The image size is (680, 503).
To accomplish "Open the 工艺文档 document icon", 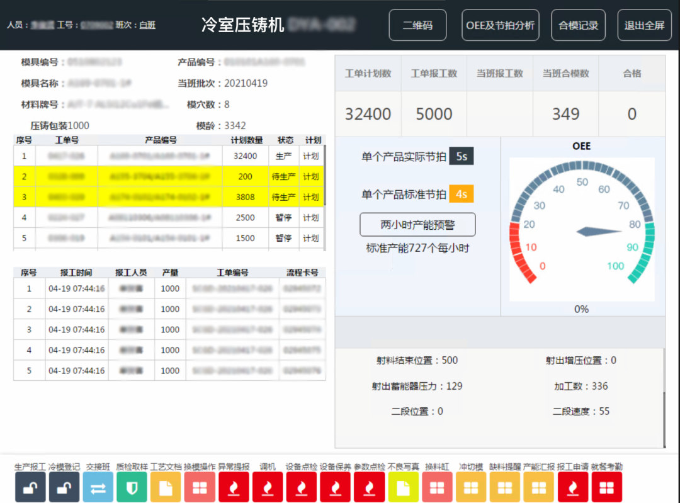I will point(166,487).
